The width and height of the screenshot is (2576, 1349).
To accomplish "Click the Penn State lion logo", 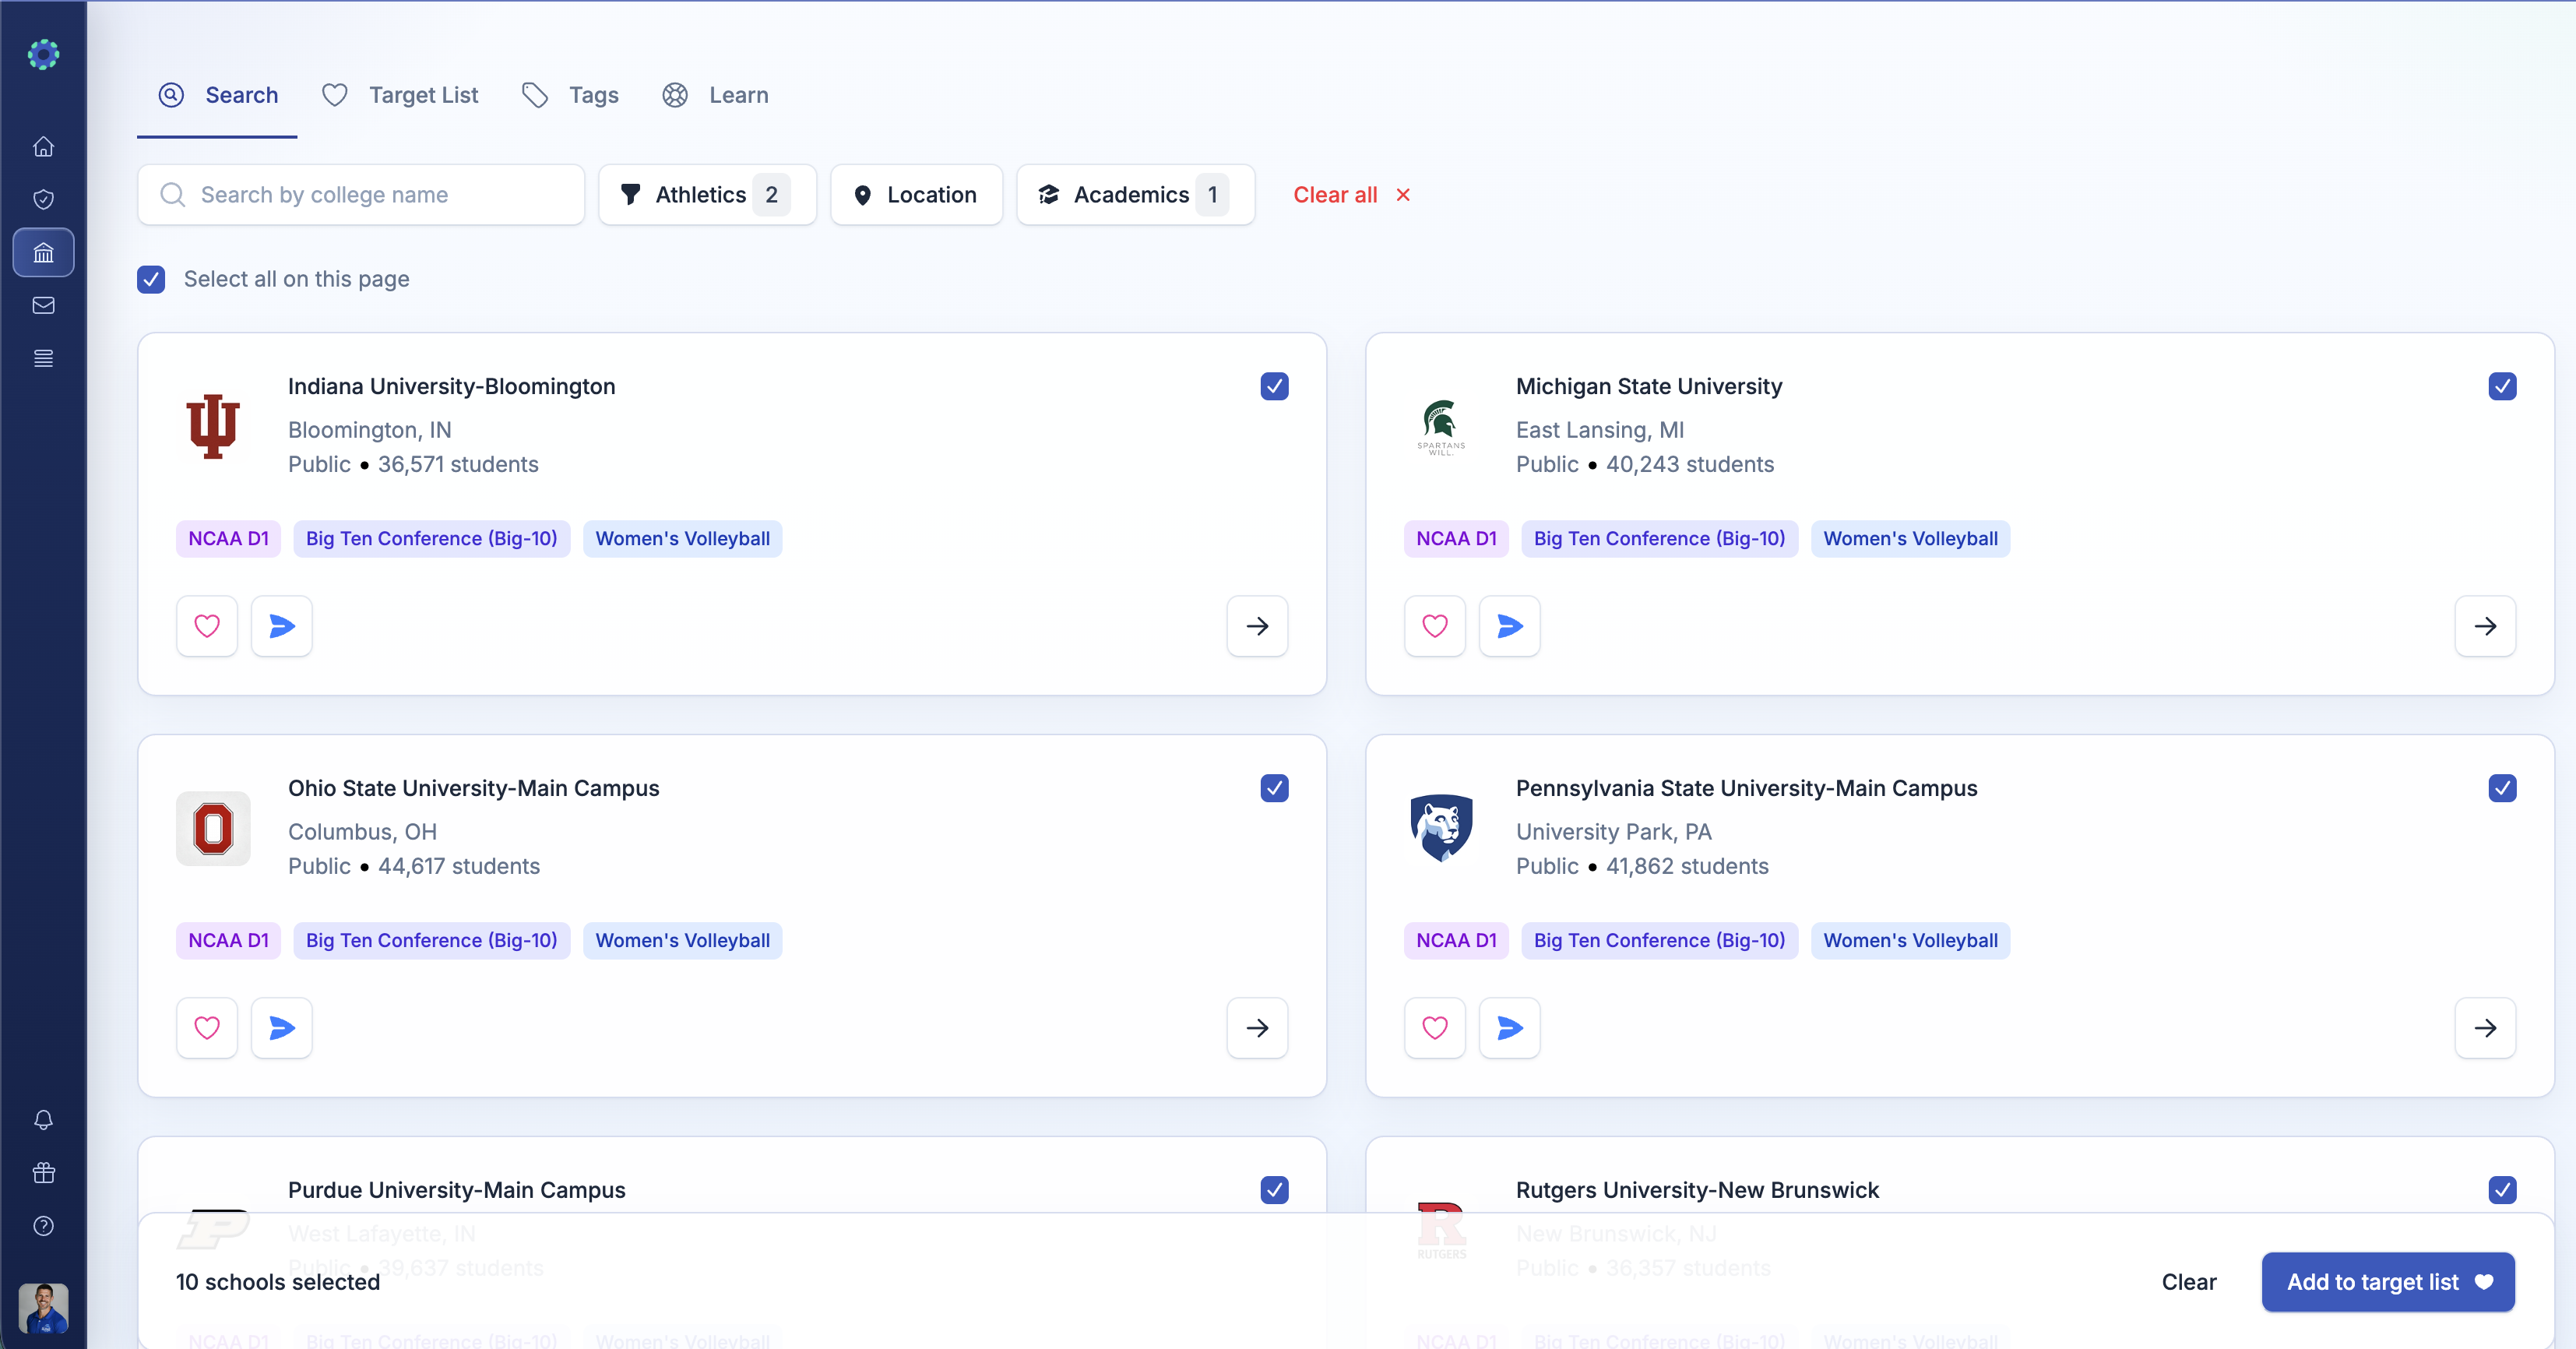I will (1441, 828).
